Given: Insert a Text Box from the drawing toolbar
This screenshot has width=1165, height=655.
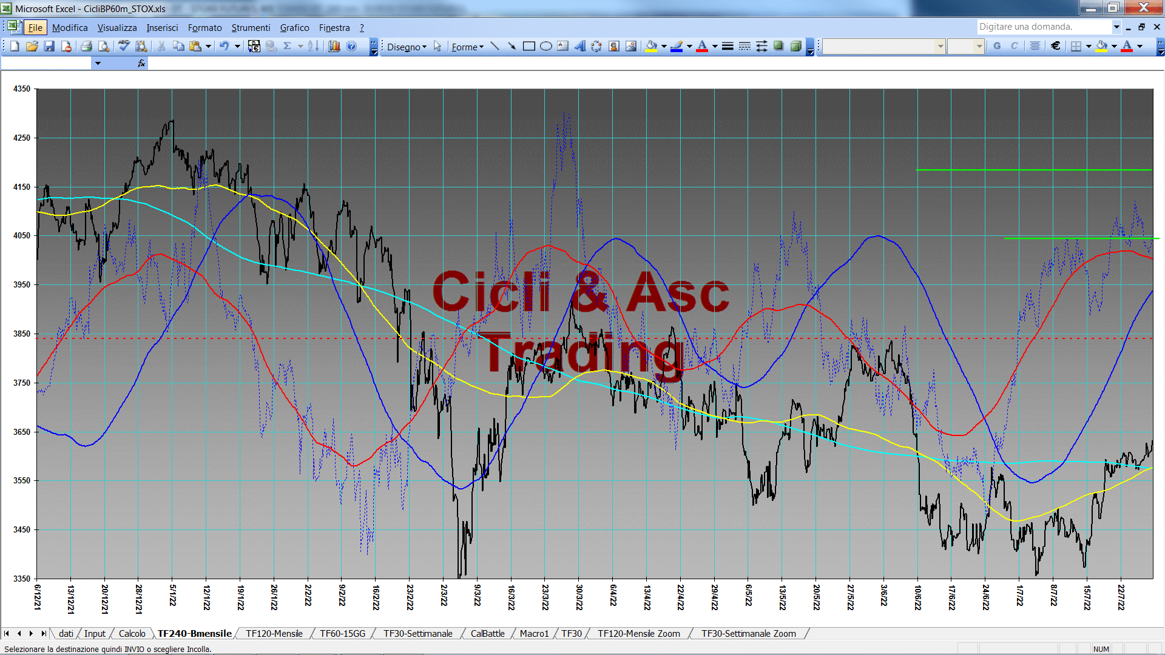Looking at the screenshot, I should click(563, 46).
